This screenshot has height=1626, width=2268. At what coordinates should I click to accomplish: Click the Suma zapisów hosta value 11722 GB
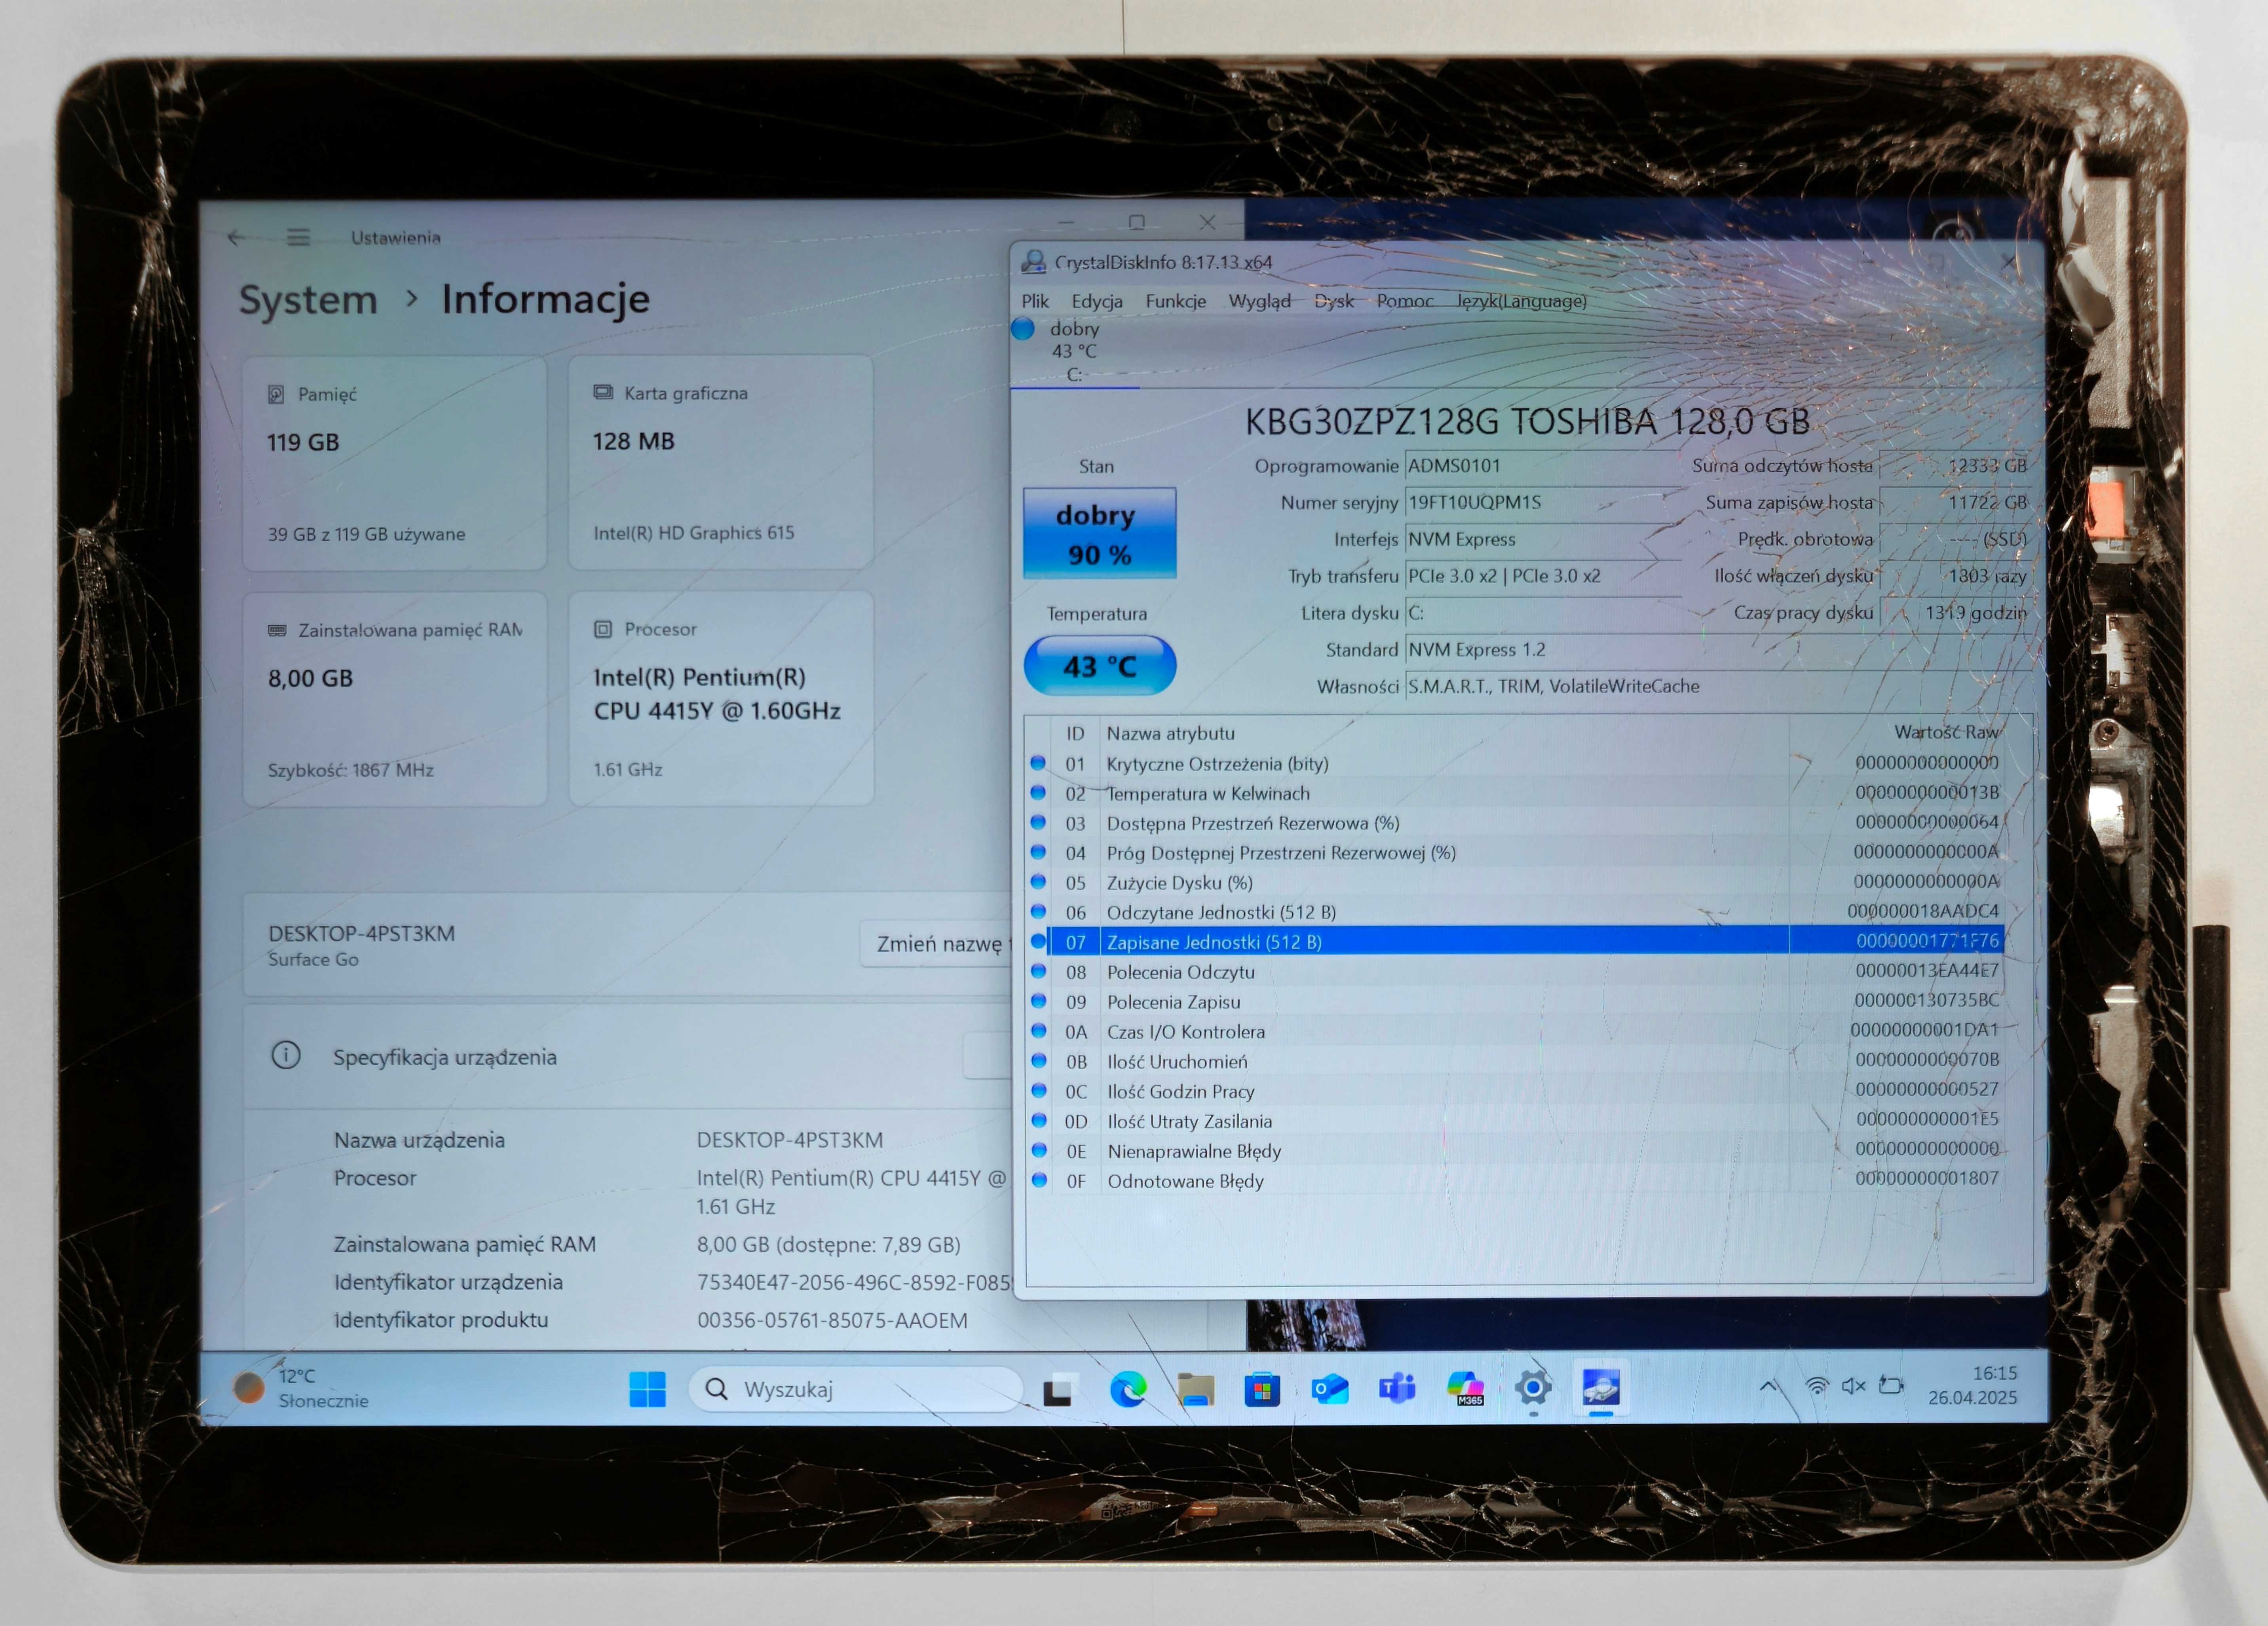click(1955, 502)
